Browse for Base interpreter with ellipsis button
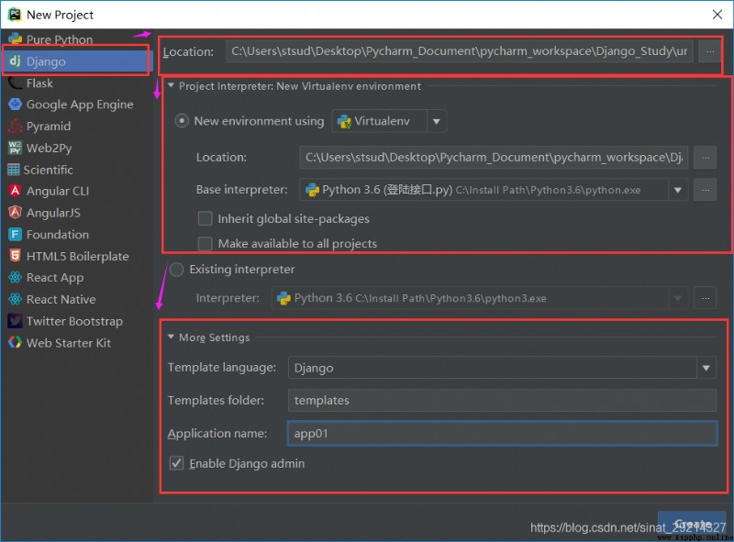This screenshot has width=734, height=542. [706, 190]
